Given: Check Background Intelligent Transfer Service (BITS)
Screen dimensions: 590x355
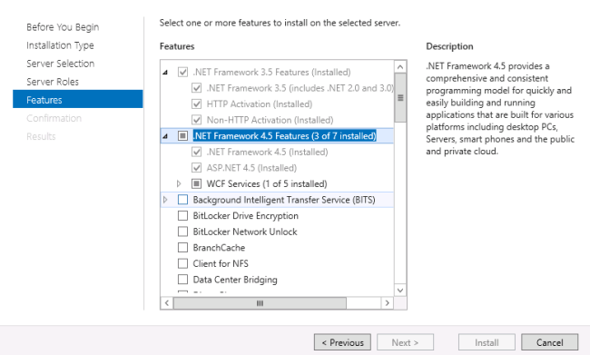Looking at the screenshot, I should pos(182,200).
